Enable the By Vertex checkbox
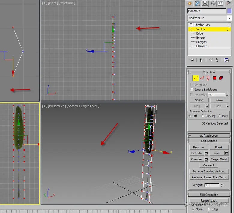This screenshot has width=234, height=213. [192, 84]
